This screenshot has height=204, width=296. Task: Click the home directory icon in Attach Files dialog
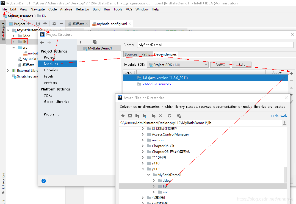[x=123, y=116]
